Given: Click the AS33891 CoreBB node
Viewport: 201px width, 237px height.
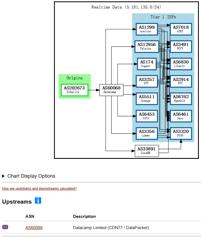Looking at the screenshot, I should click(x=147, y=151).
